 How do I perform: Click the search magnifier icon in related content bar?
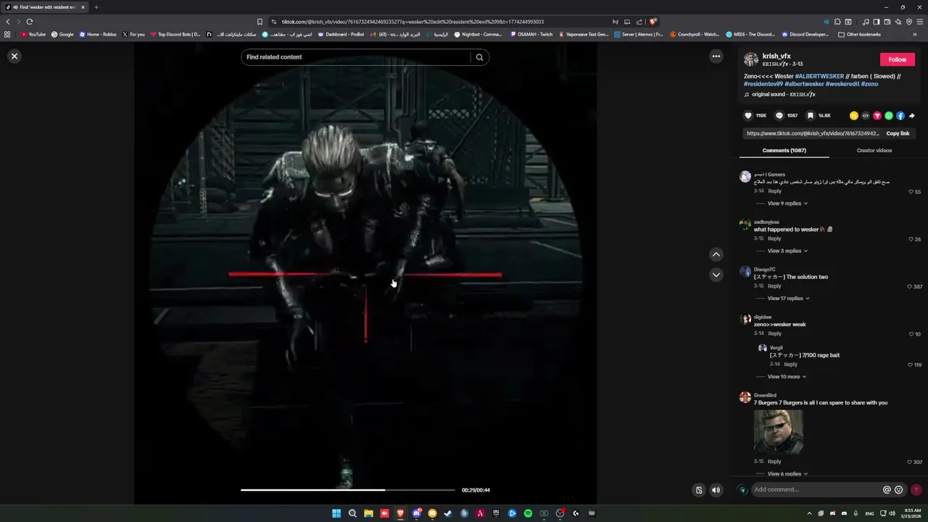(479, 57)
